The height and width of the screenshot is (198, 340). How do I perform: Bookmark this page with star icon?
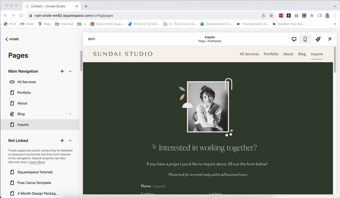point(271,16)
